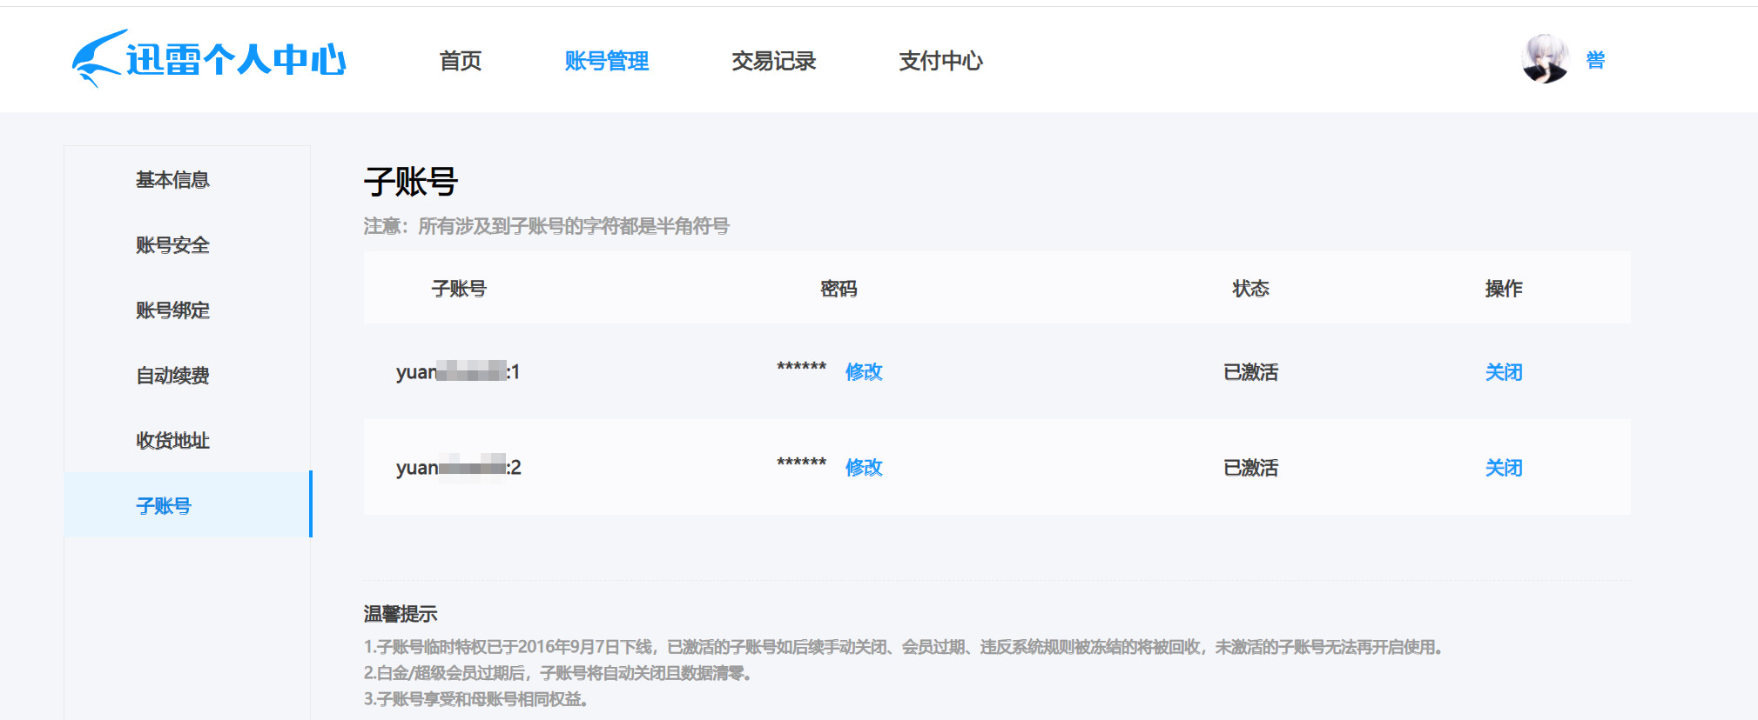Image resolution: width=1758 pixels, height=720 pixels.
Task: Select 账号安全 in the sidebar
Action: click(172, 245)
